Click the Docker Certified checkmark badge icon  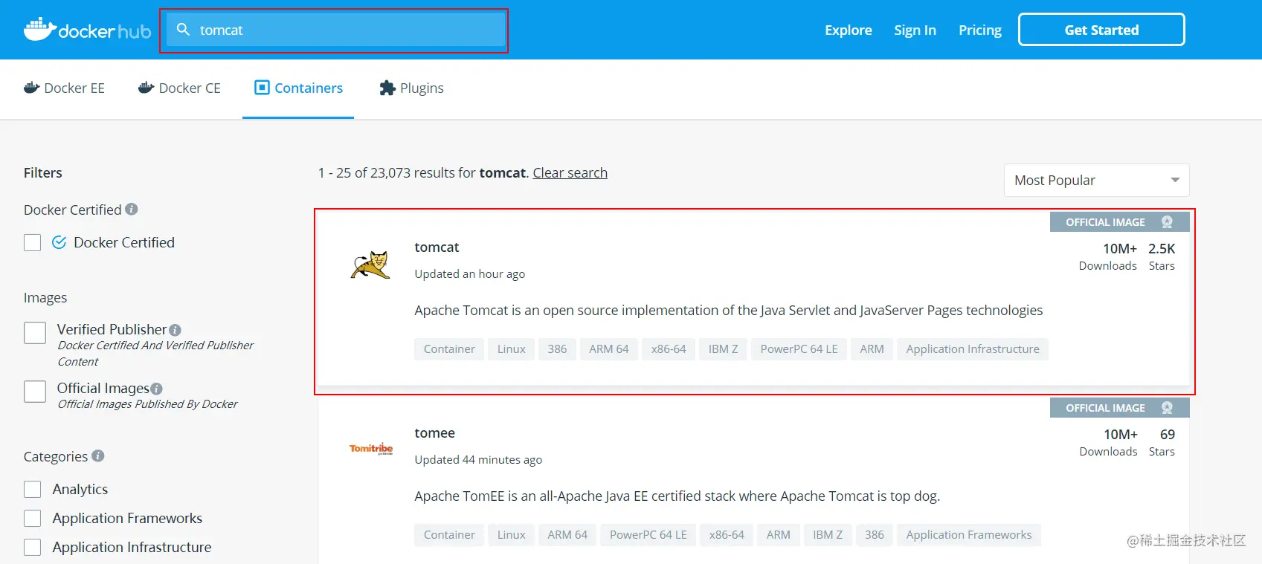coord(59,242)
